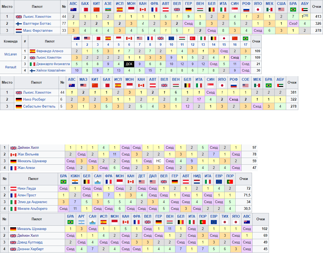Open the Себастьян Феттель driver link
Image resolution: width=323 pixels, height=269 pixels.
tap(39, 106)
